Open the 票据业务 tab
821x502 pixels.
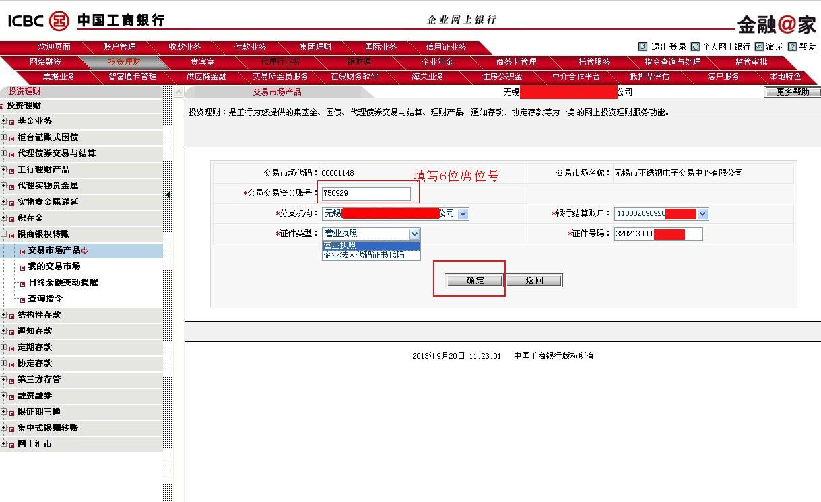click(x=59, y=77)
